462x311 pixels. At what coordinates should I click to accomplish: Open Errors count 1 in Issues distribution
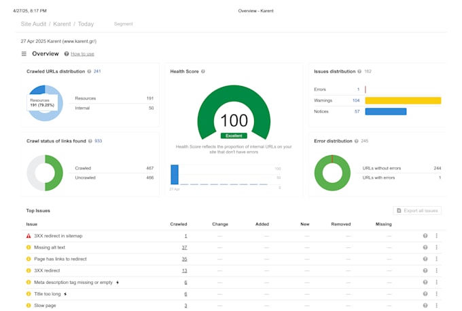point(358,89)
